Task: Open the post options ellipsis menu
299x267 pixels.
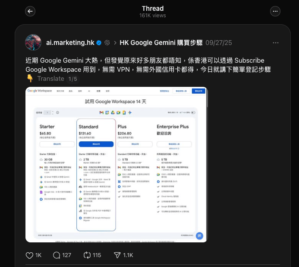Action: (276, 43)
